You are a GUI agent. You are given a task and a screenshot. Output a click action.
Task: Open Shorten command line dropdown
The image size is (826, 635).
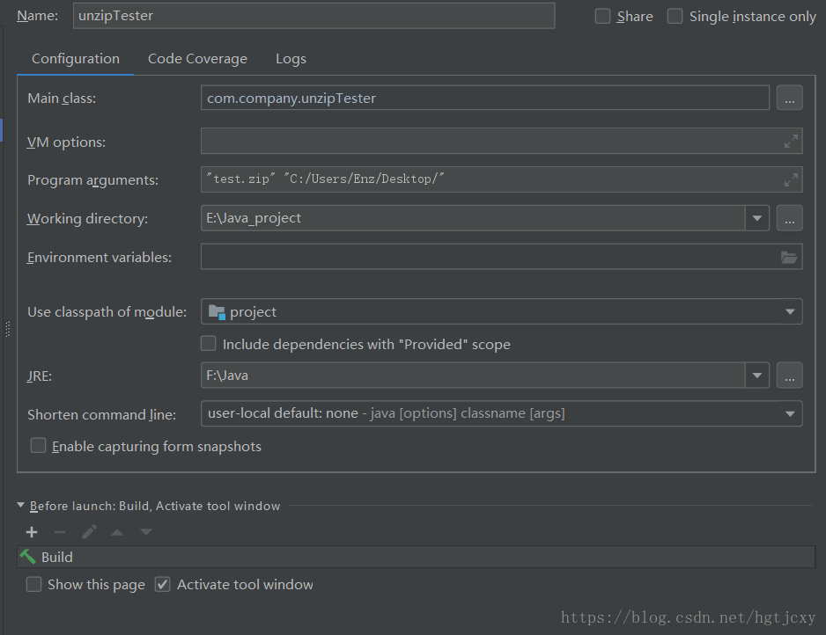790,413
